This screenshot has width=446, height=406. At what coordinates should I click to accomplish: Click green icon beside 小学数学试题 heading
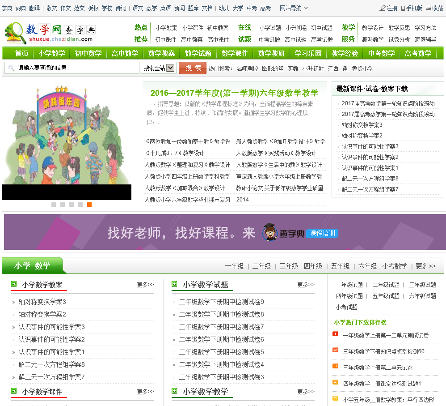[x=174, y=284]
